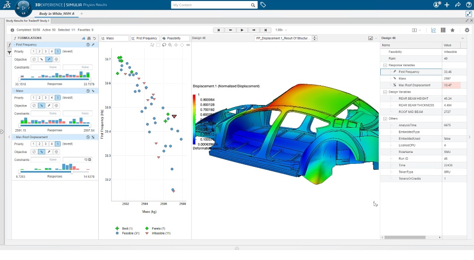Click the reset undo icon in Formulations header
This screenshot has width=474, height=260.
(x=94, y=38)
